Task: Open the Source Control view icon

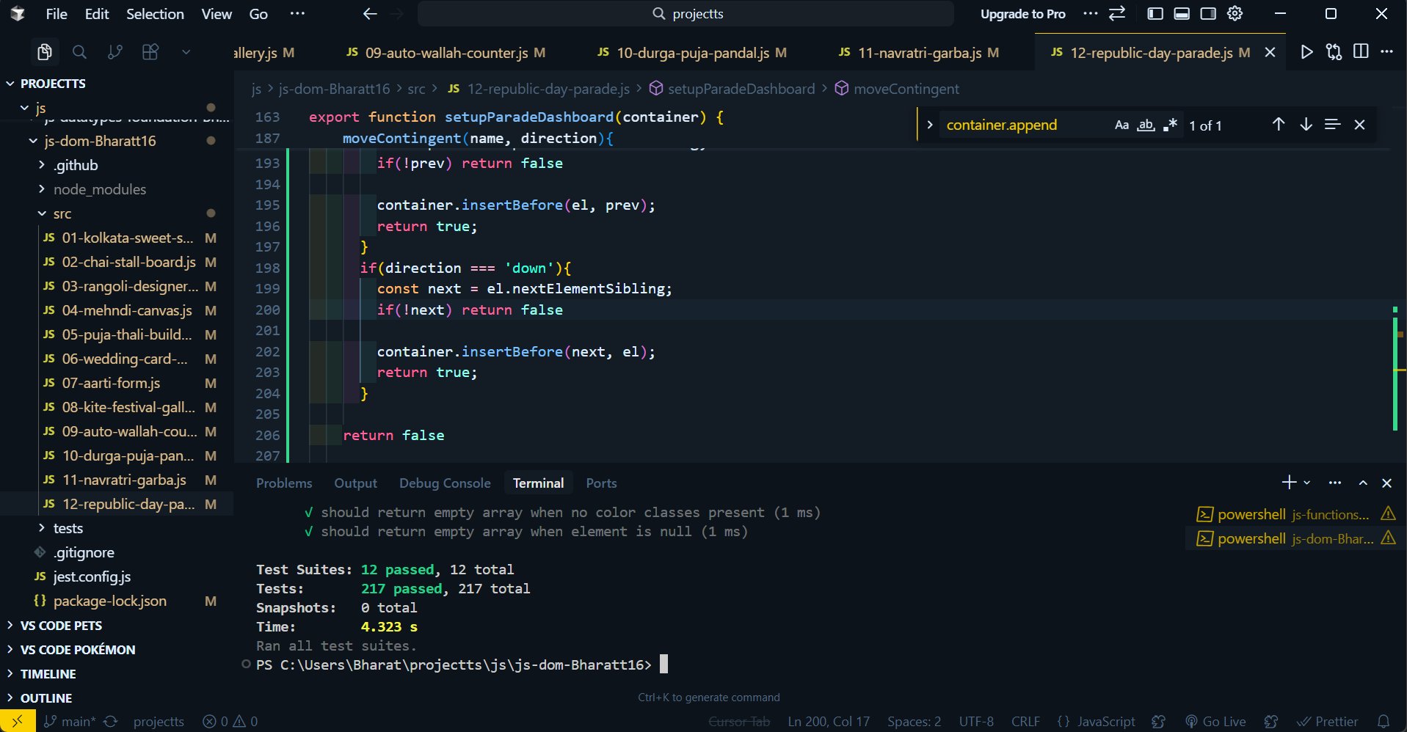Action: pyautogui.click(x=114, y=52)
